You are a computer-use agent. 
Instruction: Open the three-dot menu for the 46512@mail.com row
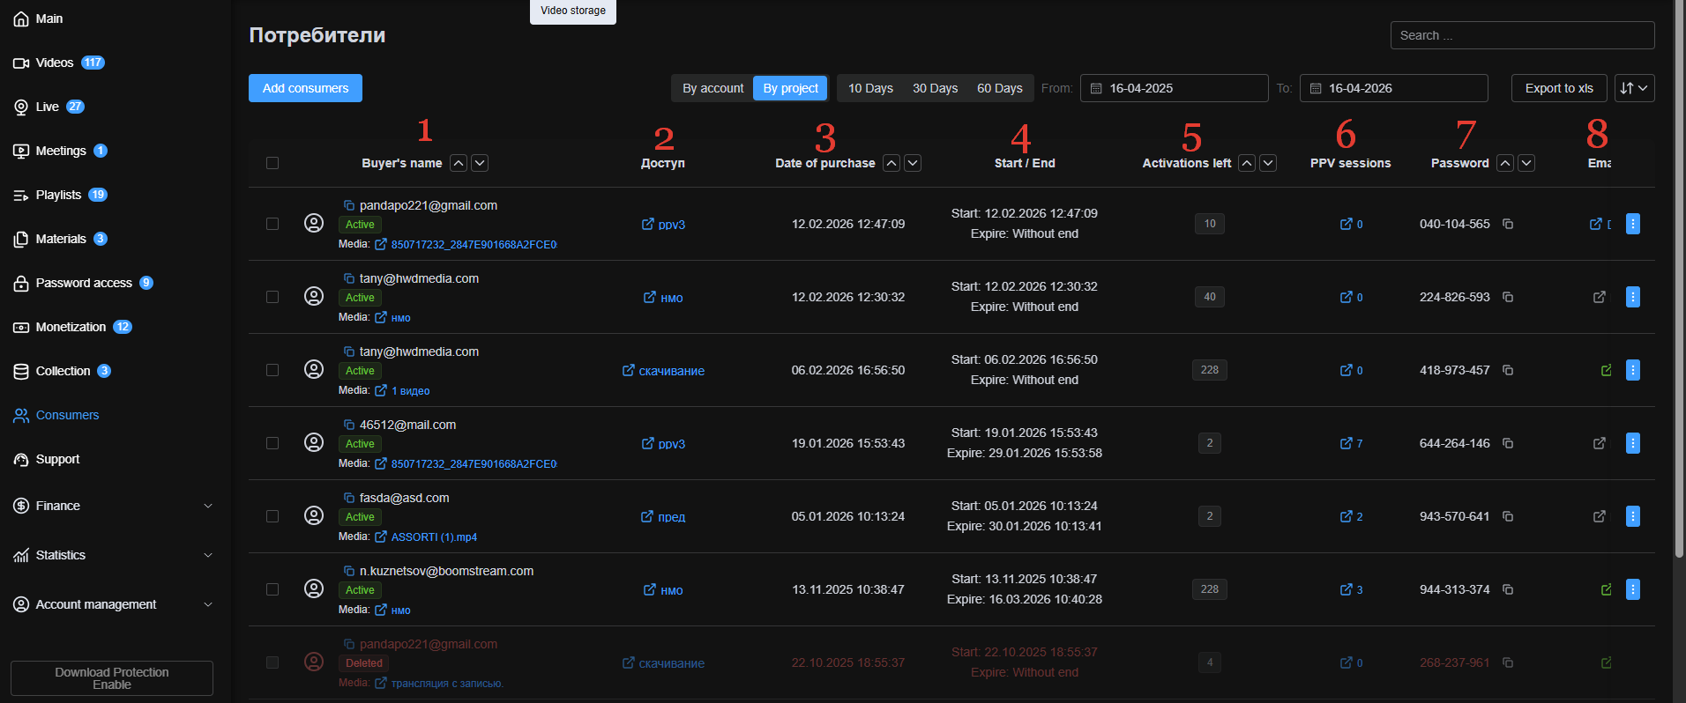tap(1633, 443)
